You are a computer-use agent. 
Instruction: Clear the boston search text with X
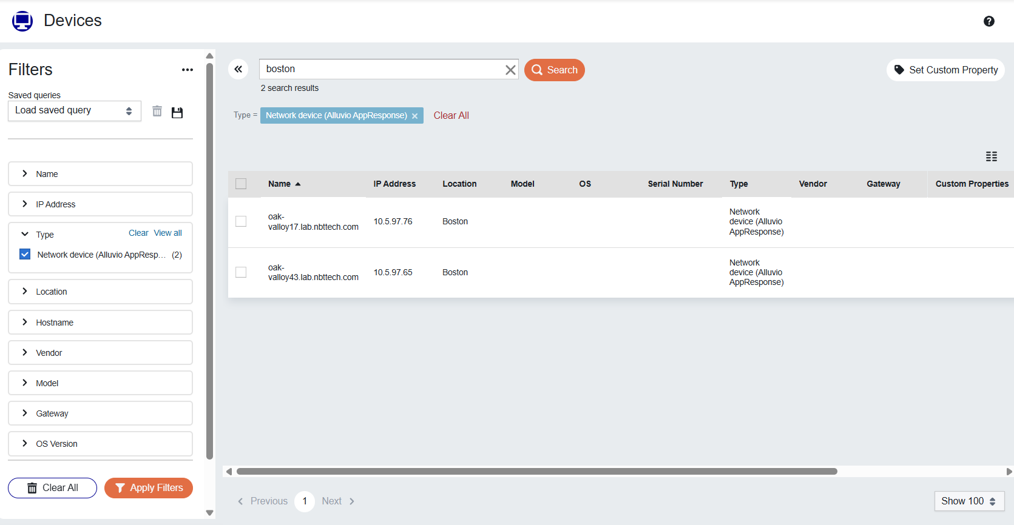(x=510, y=70)
